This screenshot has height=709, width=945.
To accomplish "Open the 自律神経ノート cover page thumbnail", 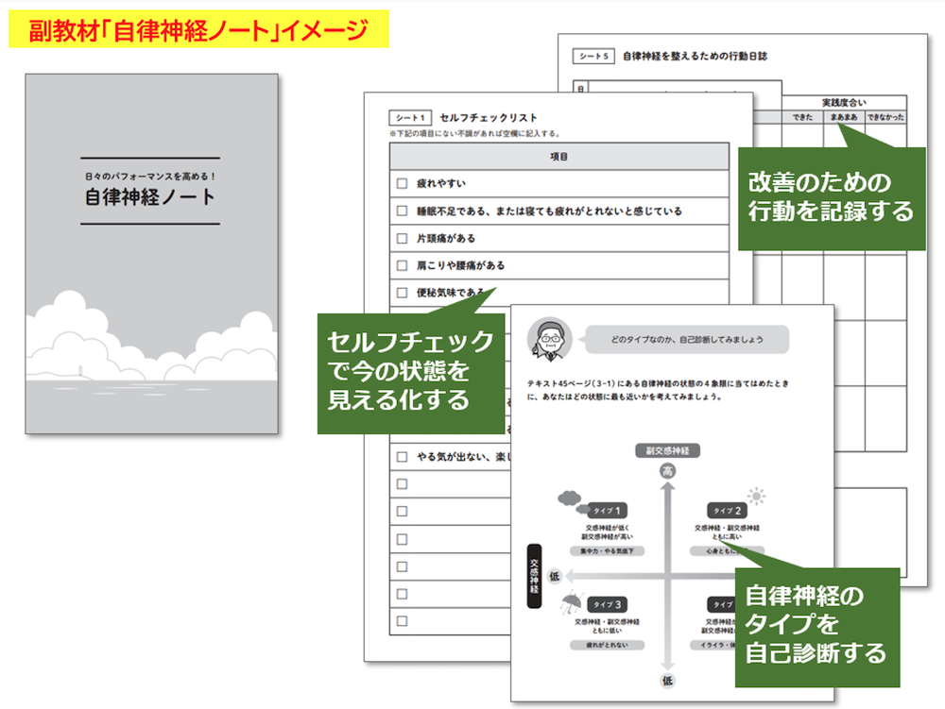I will (152, 253).
